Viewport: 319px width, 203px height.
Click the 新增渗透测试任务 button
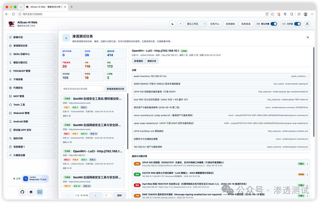[x=115, y=89]
